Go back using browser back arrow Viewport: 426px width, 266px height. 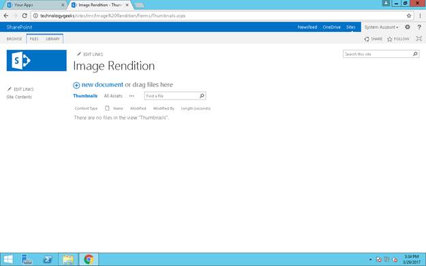[6, 16]
